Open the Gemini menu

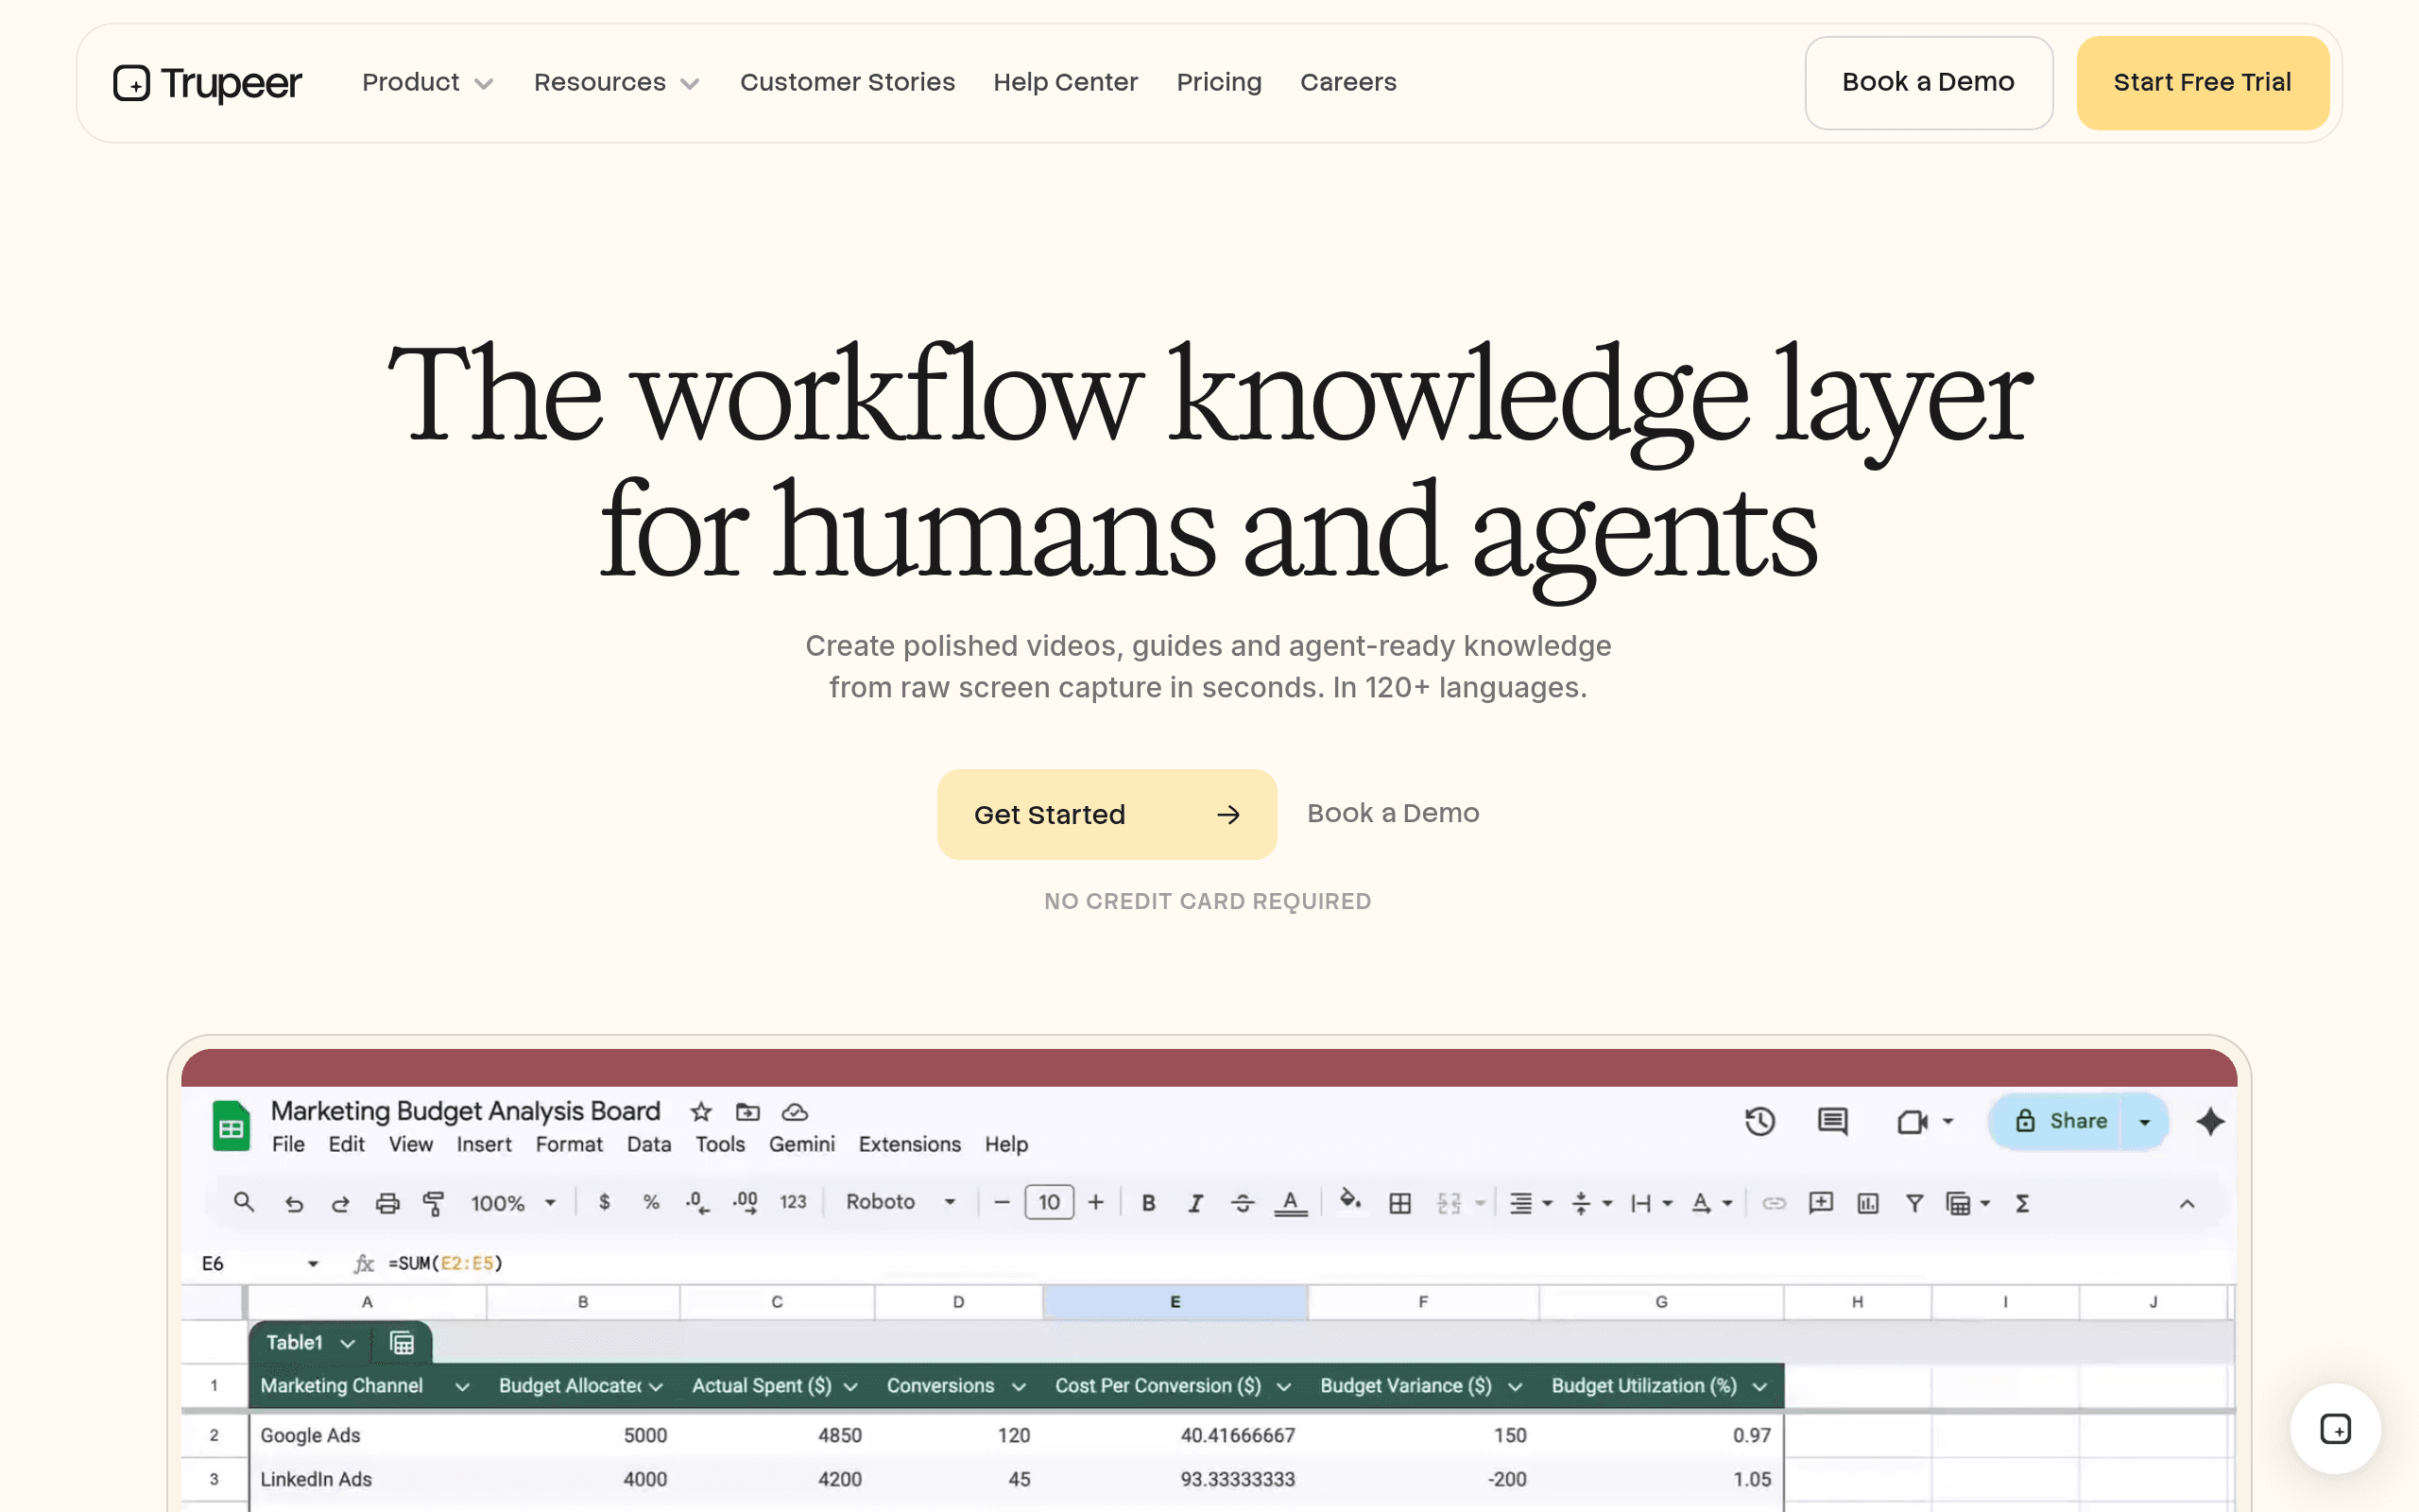[801, 1144]
